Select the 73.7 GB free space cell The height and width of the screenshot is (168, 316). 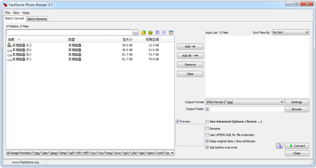[x=153, y=54]
